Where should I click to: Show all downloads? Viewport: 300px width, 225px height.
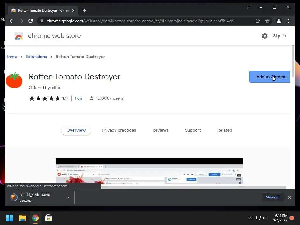[272, 197]
